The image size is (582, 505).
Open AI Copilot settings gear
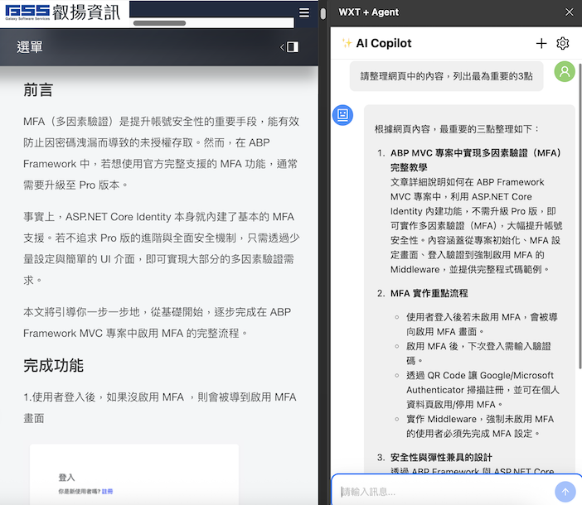pos(563,43)
